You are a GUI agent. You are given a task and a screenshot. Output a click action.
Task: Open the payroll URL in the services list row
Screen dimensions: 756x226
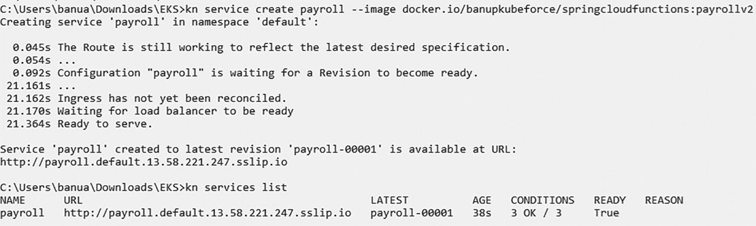click(207, 213)
